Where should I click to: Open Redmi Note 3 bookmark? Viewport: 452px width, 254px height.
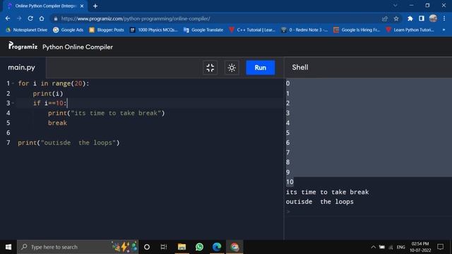pyautogui.click(x=304, y=30)
